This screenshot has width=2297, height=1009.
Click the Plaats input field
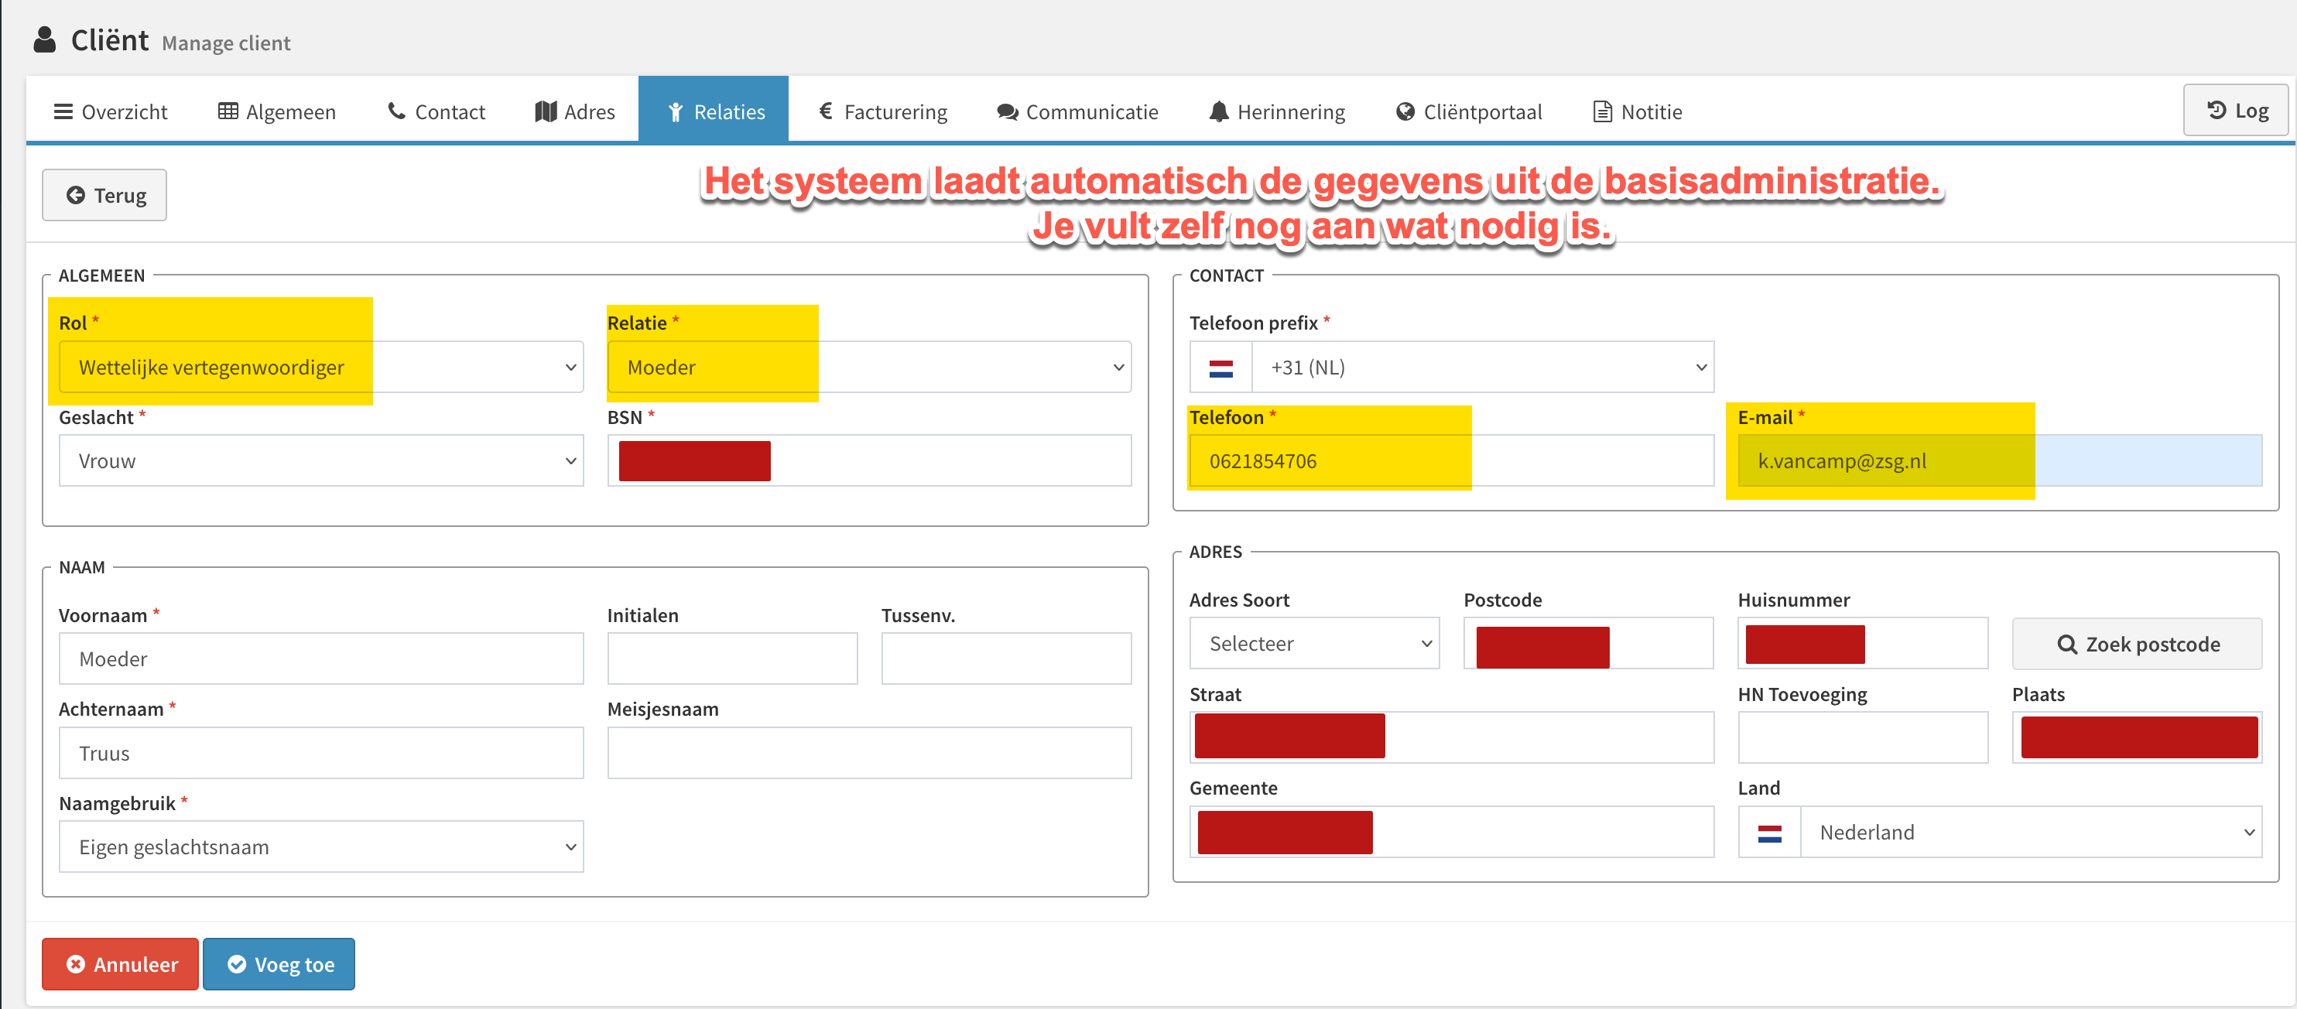[x=2137, y=737]
